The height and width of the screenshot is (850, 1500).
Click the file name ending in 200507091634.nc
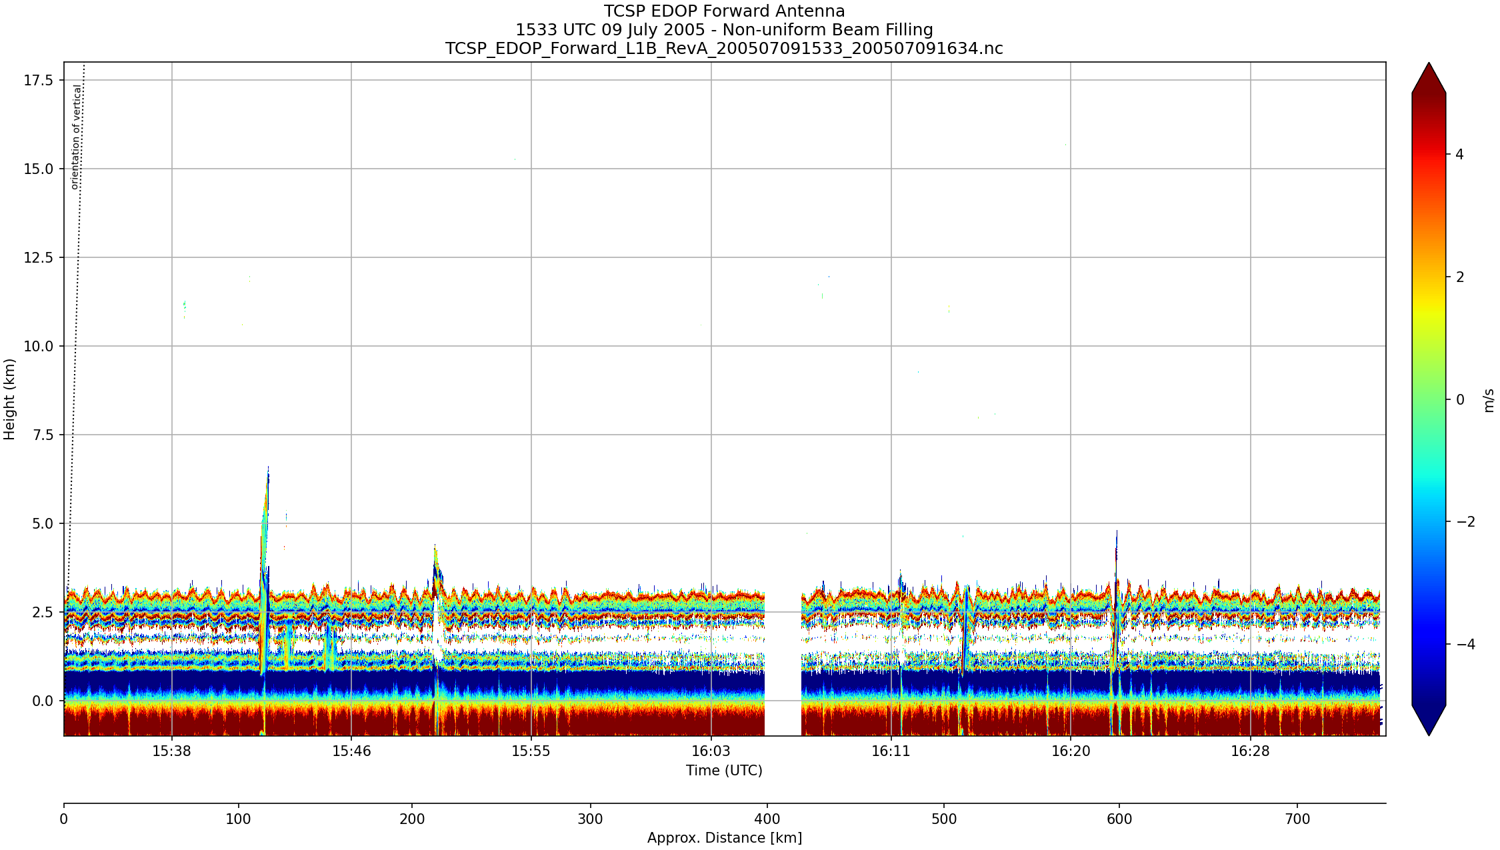click(x=724, y=49)
